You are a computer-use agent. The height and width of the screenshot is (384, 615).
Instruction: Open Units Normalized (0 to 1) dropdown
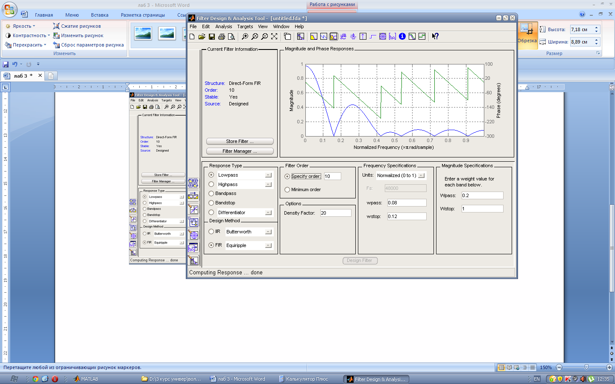click(422, 175)
